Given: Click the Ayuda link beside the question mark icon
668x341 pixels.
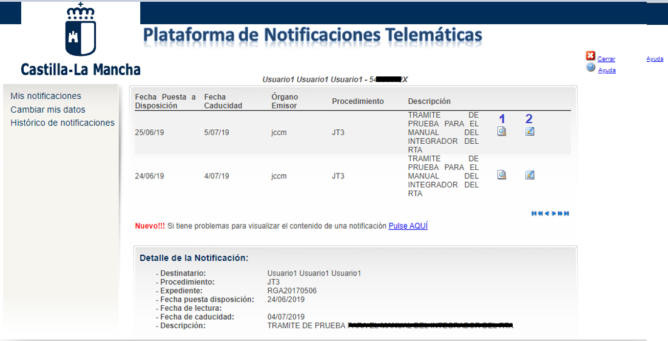Looking at the screenshot, I should coord(607,70).
